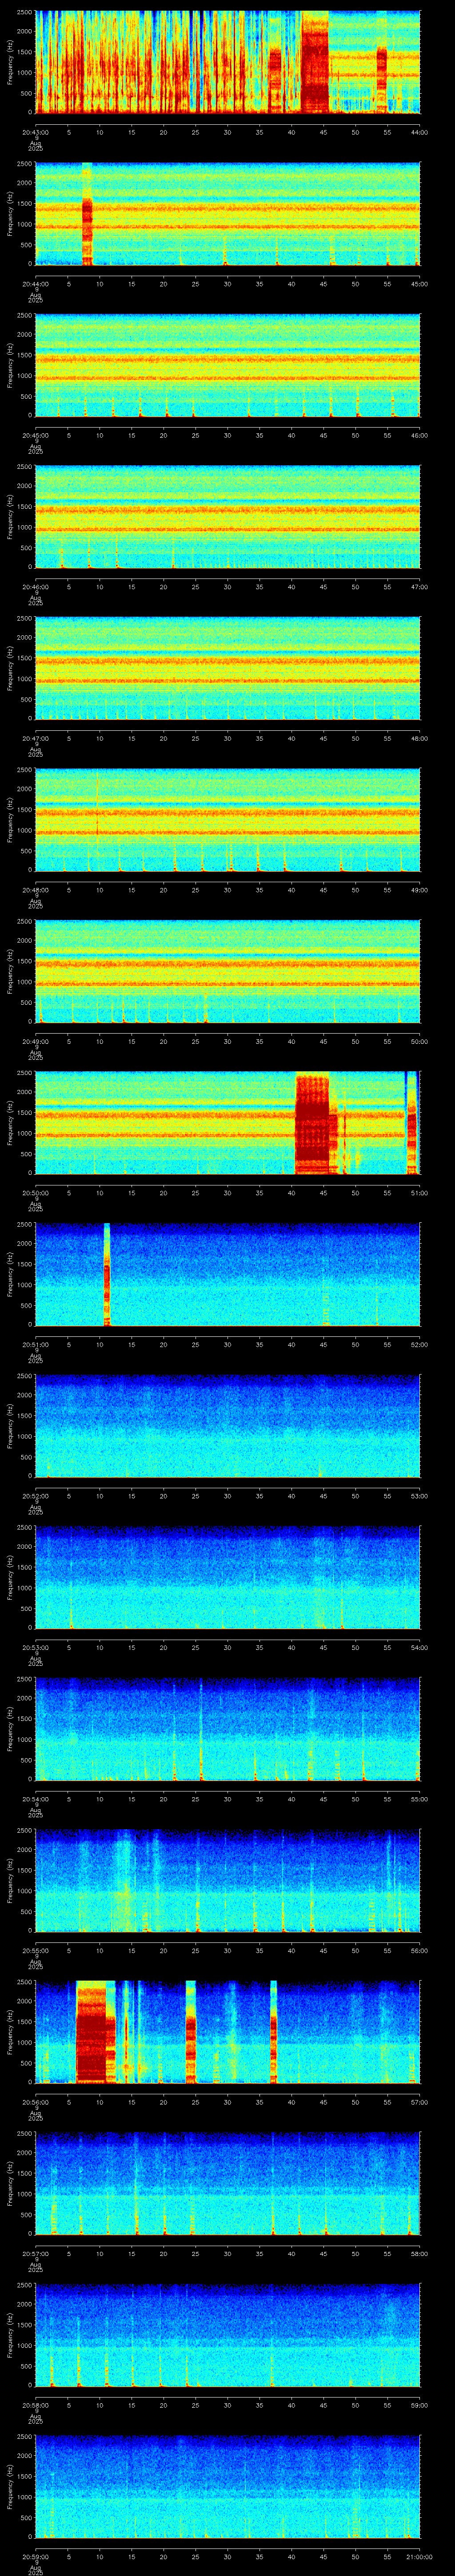Image resolution: width=455 pixels, height=2576 pixels.
Task: Click the 20:45:00 start time label
Action: click(x=36, y=435)
